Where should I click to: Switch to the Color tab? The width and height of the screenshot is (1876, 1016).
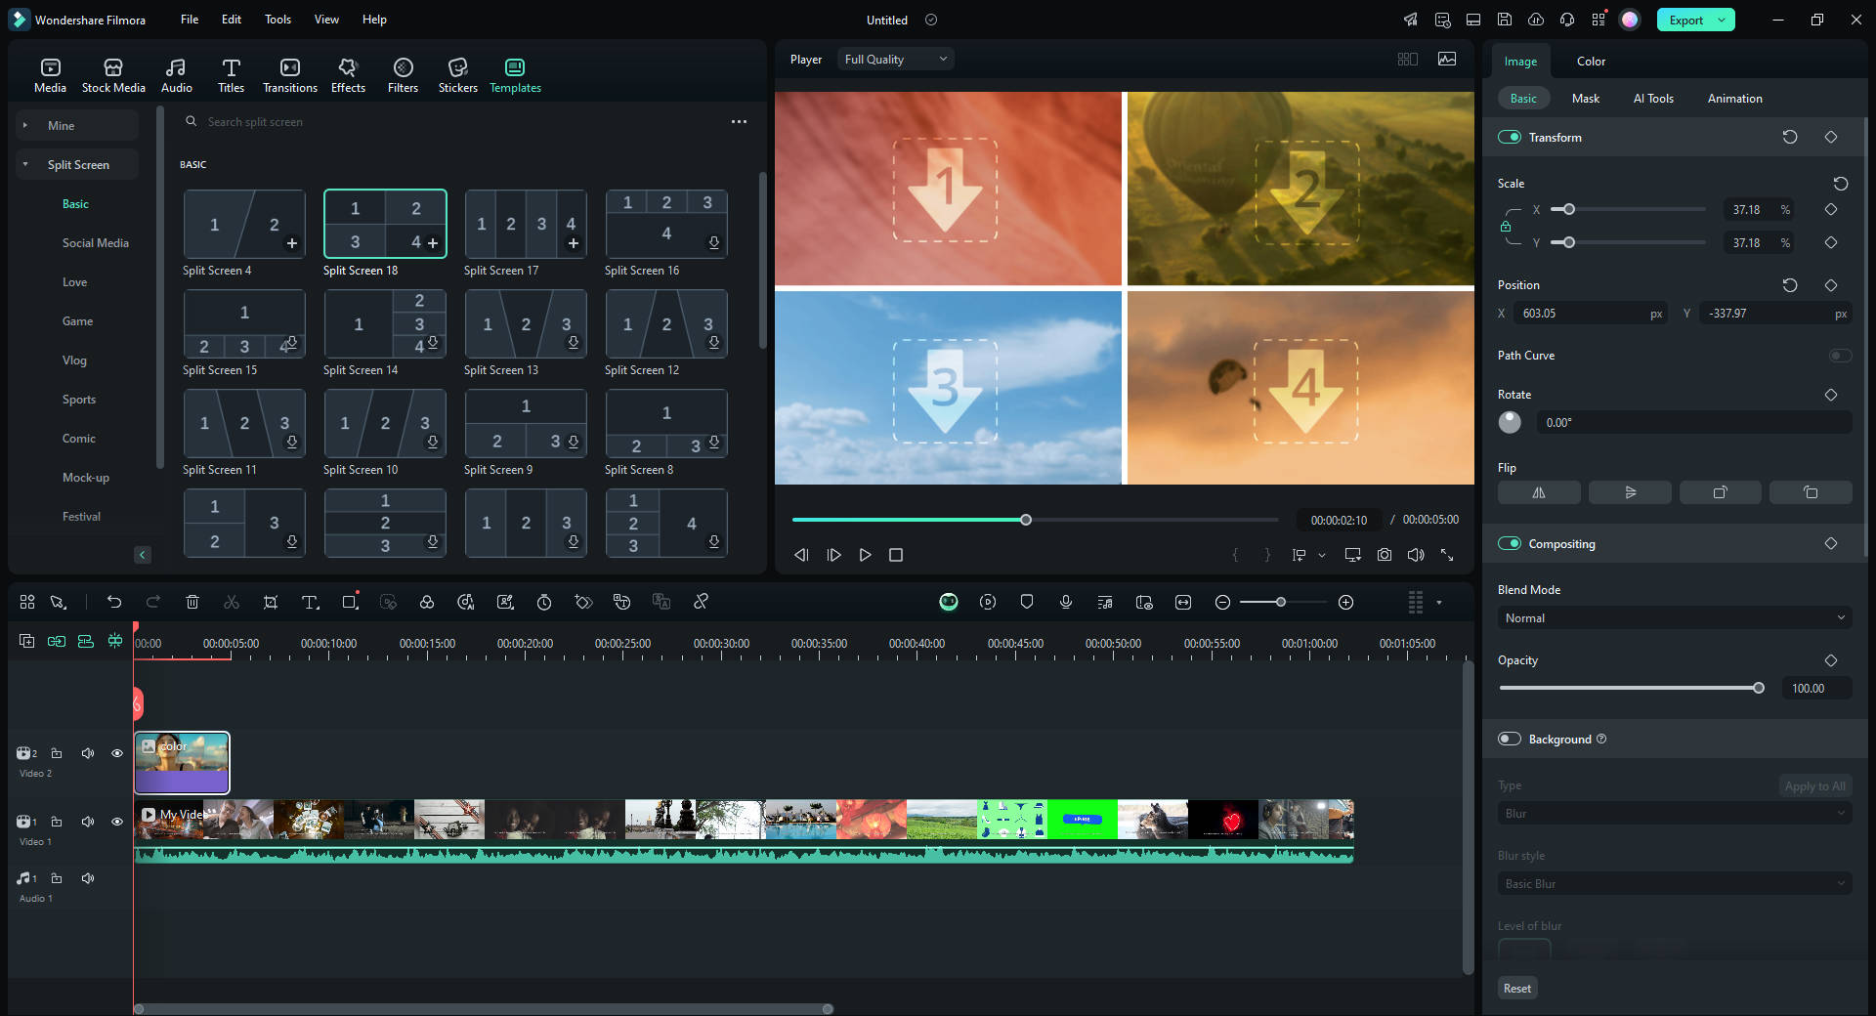(x=1590, y=61)
